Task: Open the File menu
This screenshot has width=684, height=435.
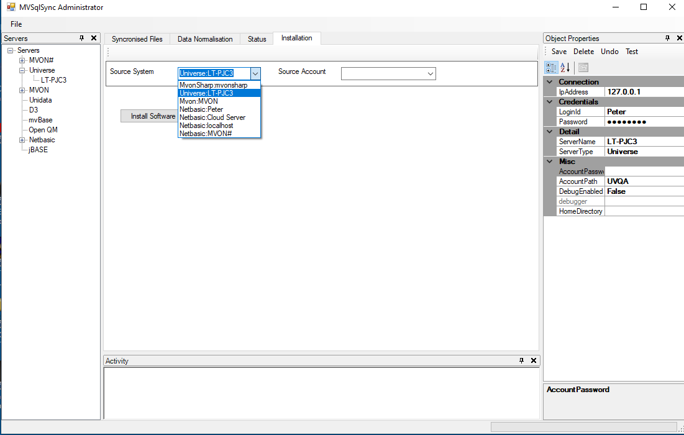Action: [16, 24]
